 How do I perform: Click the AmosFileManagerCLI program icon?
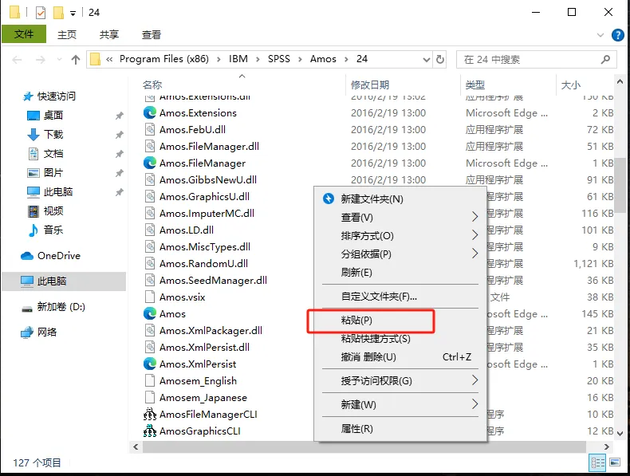[x=150, y=414]
